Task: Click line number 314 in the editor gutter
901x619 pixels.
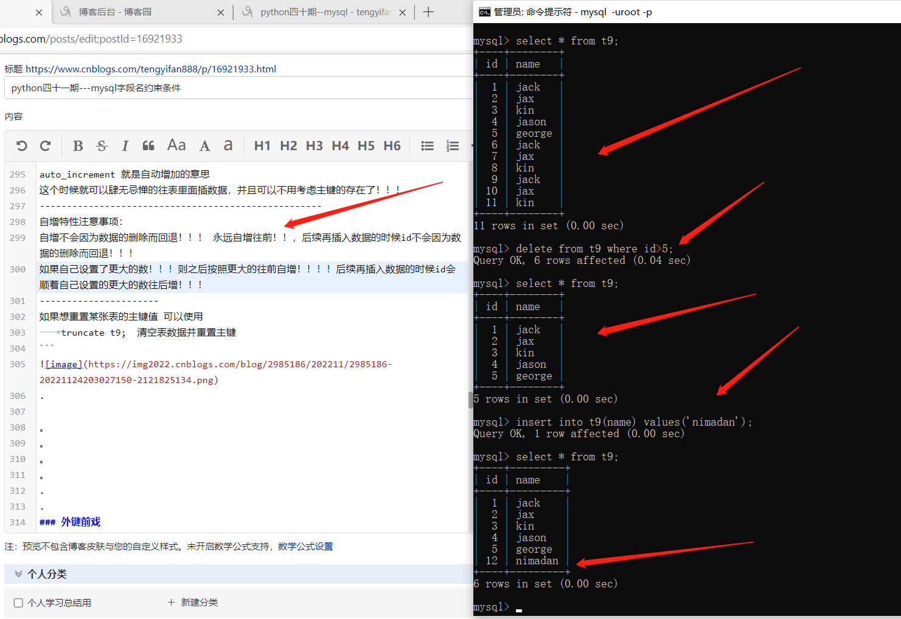Action: point(18,522)
